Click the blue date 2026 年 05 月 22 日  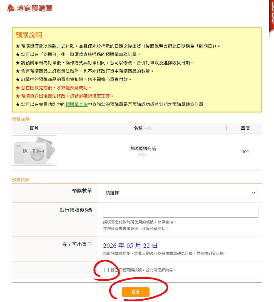[x=130, y=246]
